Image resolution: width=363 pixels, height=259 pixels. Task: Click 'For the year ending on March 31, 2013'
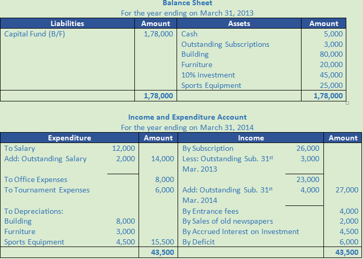tap(187, 13)
